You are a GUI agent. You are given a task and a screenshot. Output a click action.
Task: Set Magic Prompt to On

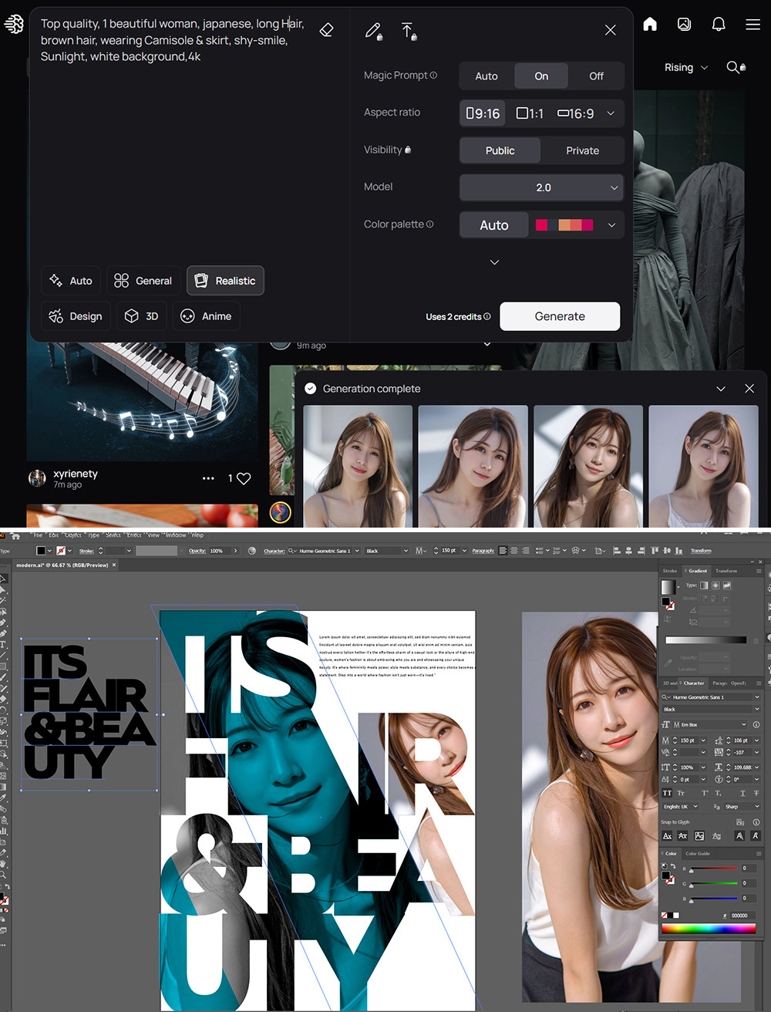[x=541, y=76]
